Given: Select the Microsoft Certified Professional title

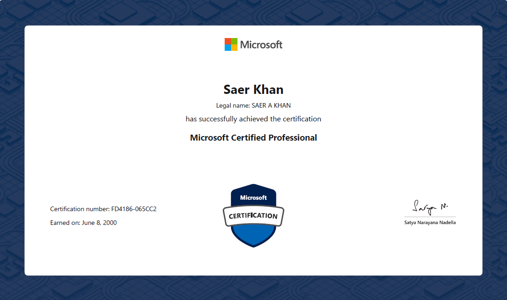Looking at the screenshot, I should [253, 137].
